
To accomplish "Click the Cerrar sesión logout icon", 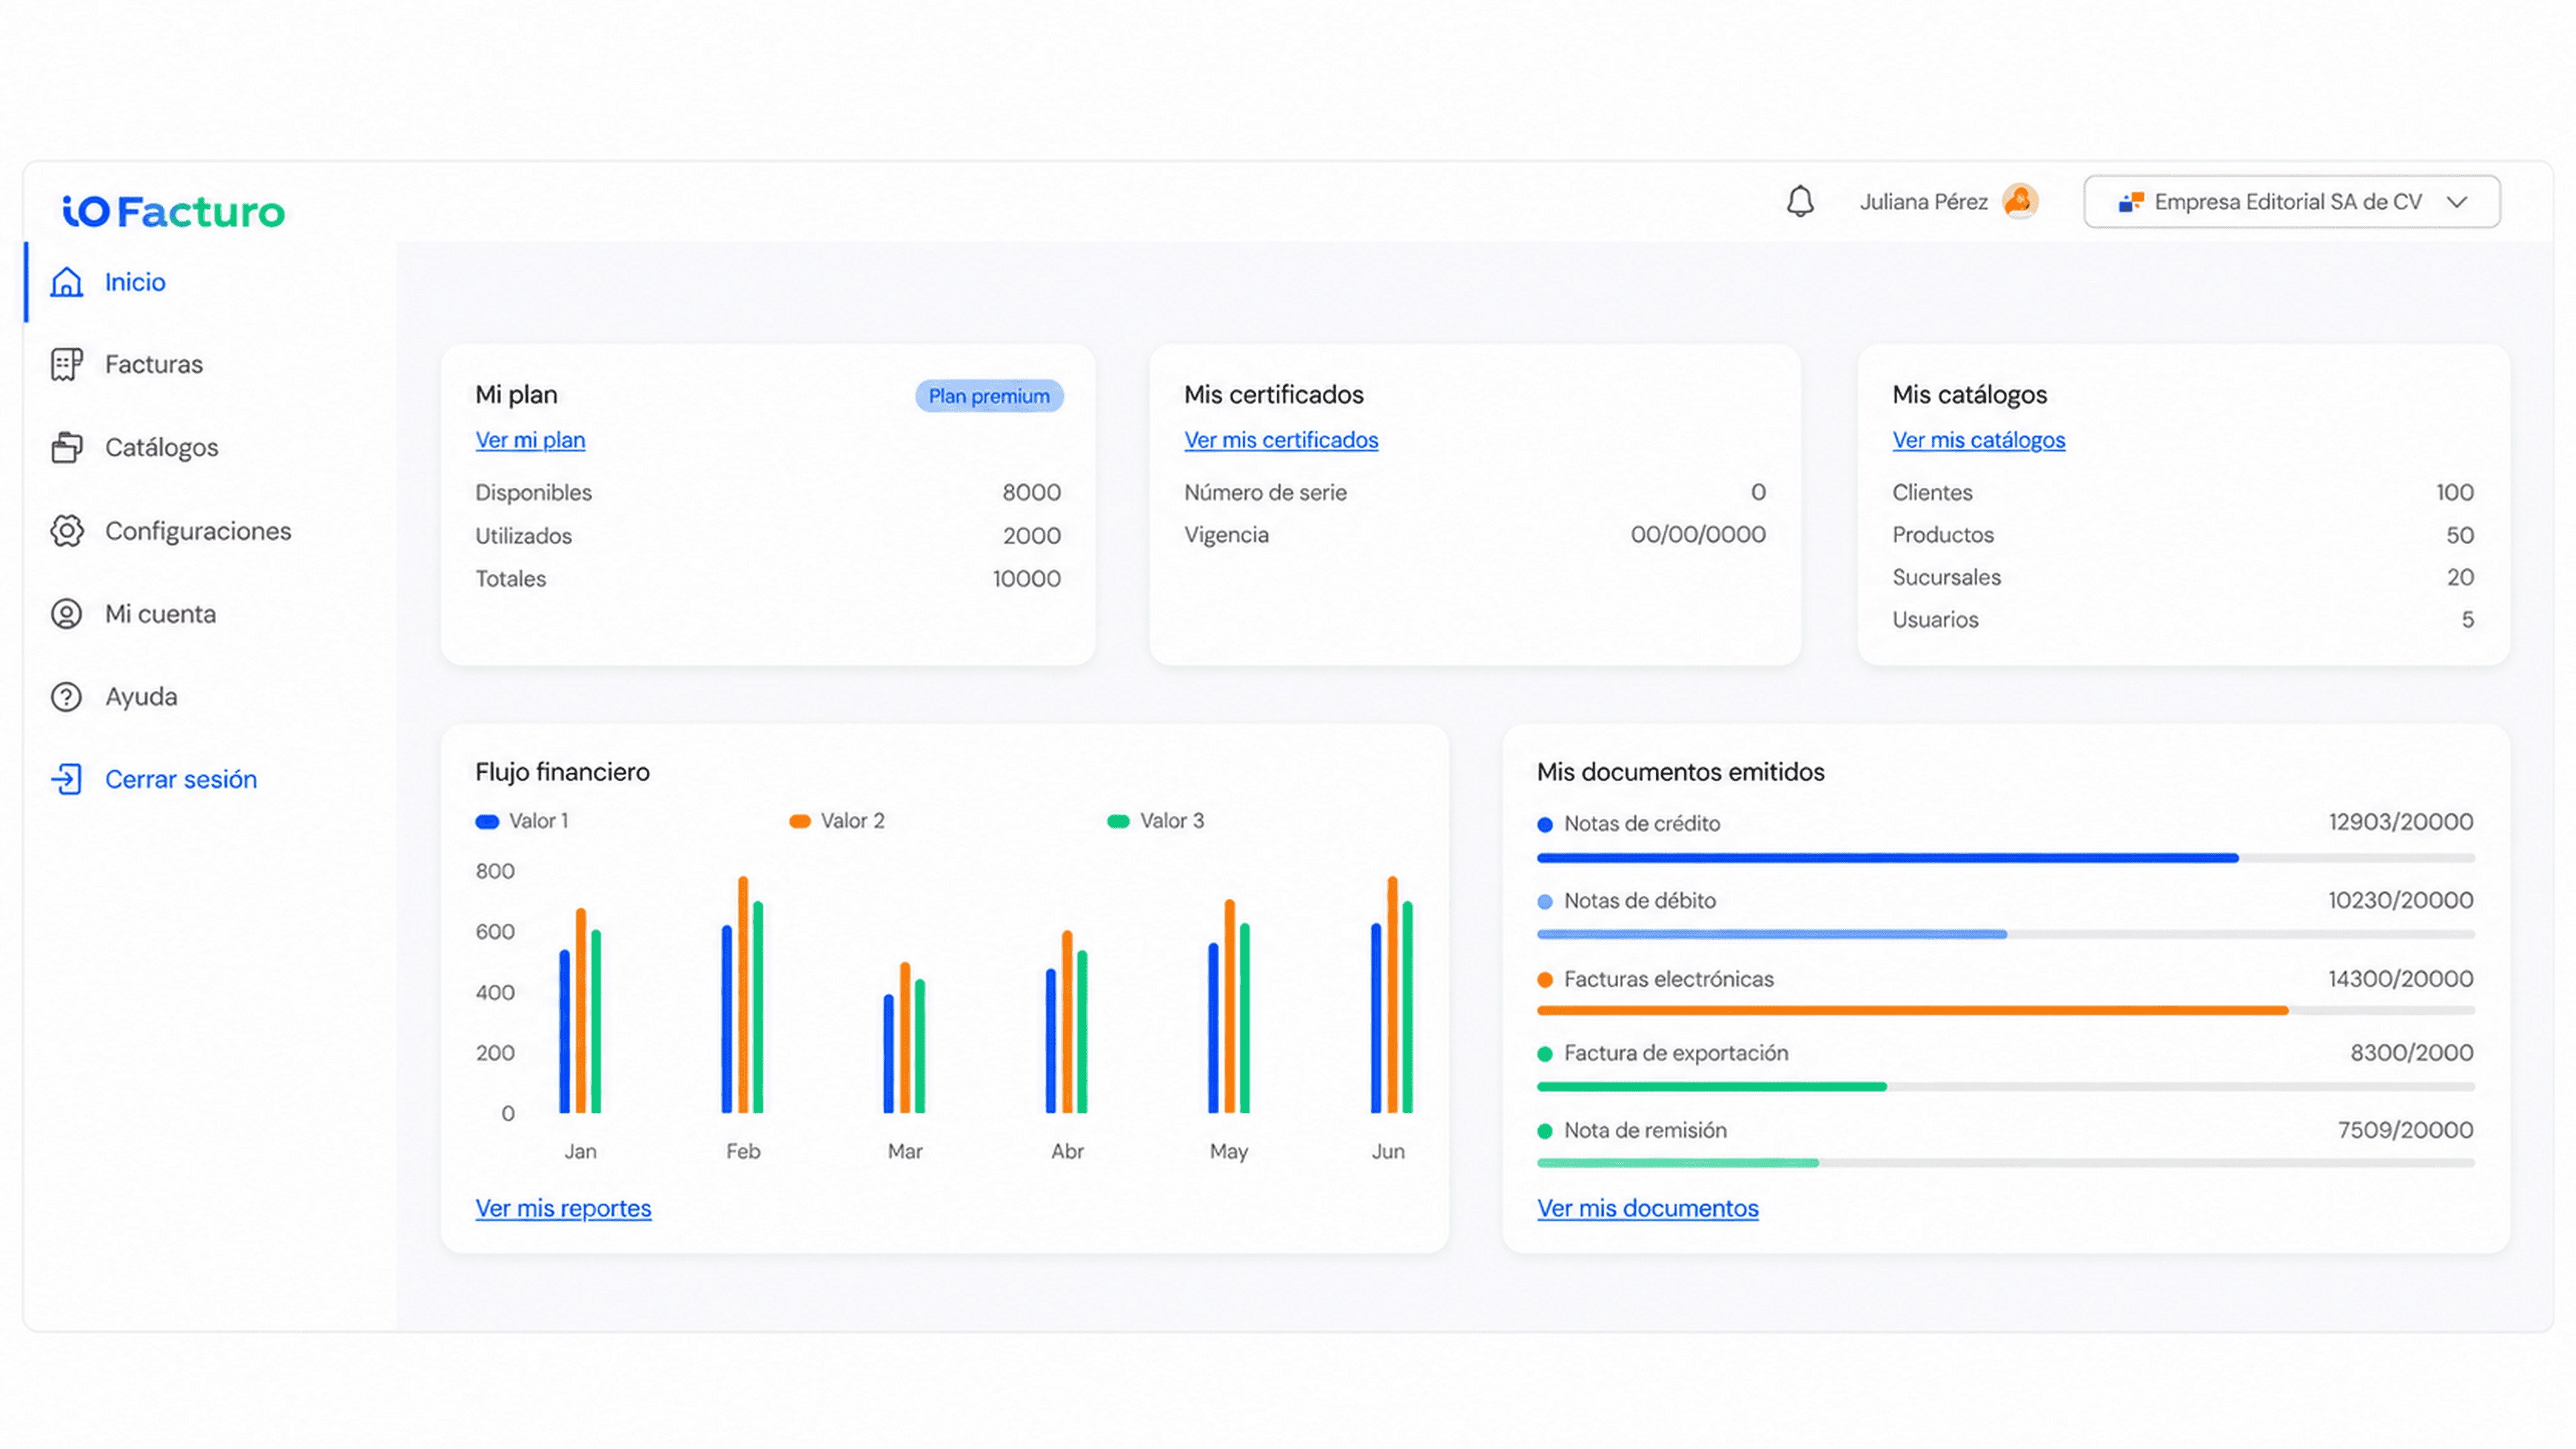I will click(x=66, y=779).
